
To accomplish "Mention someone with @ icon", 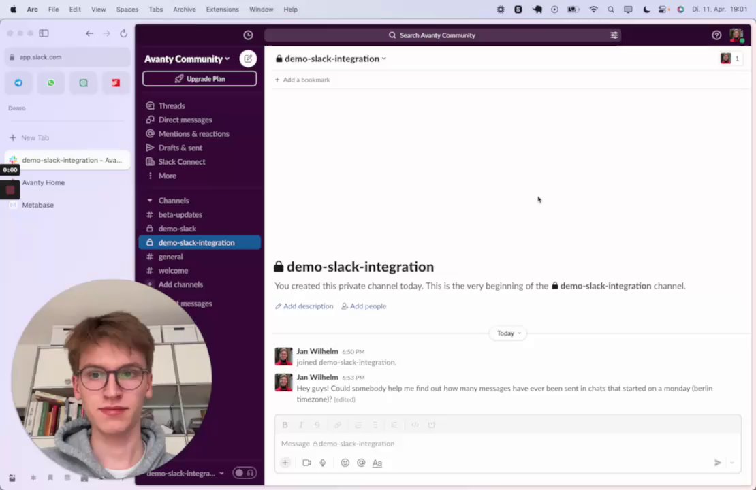I will (x=361, y=463).
